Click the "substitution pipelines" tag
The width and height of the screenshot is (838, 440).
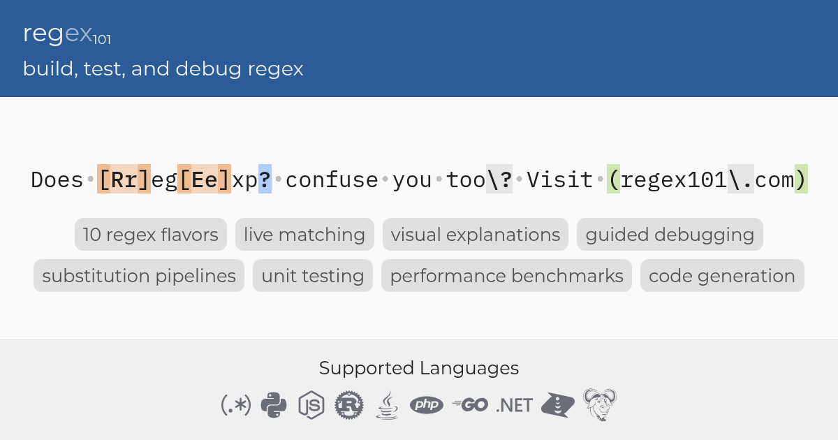139,276
